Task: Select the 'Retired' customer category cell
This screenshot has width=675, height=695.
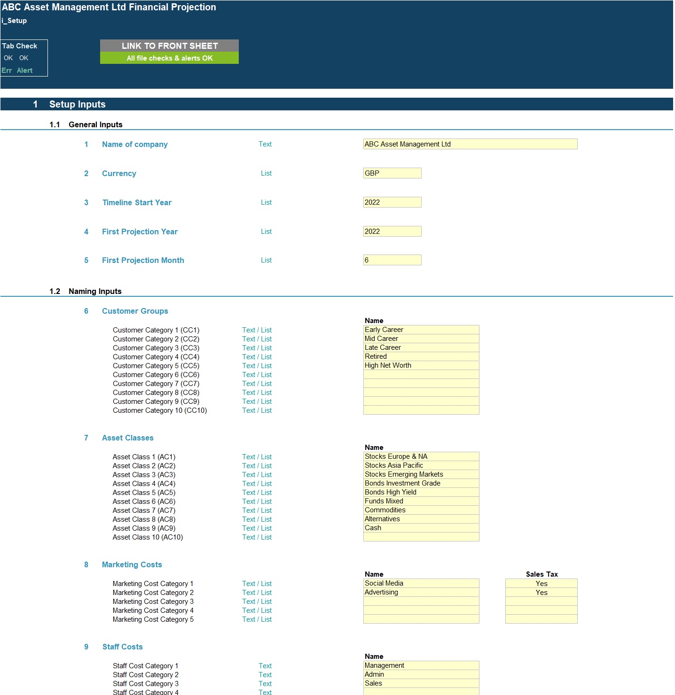Action: 421,356
